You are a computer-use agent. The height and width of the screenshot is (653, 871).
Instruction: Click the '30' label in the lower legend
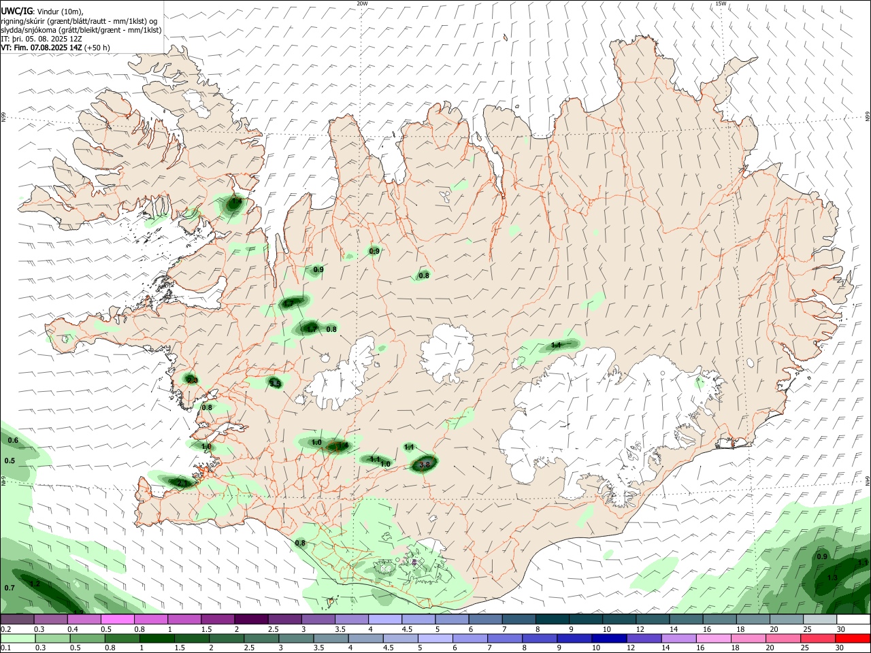coord(840,648)
